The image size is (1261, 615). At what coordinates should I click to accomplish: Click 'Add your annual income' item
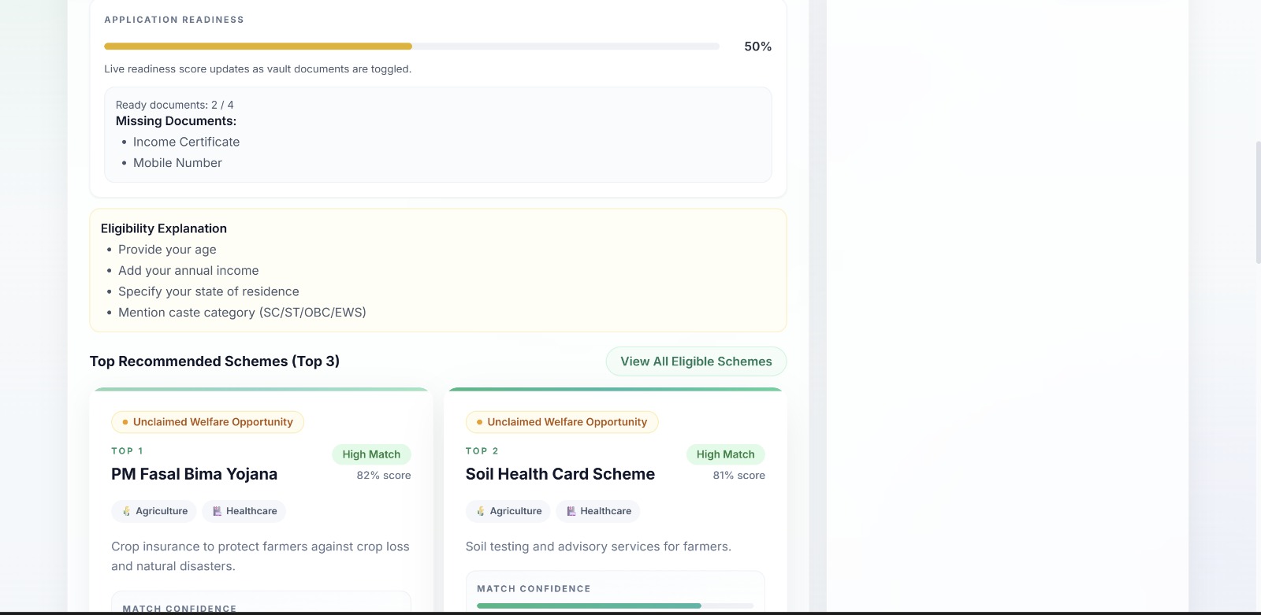[188, 271]
